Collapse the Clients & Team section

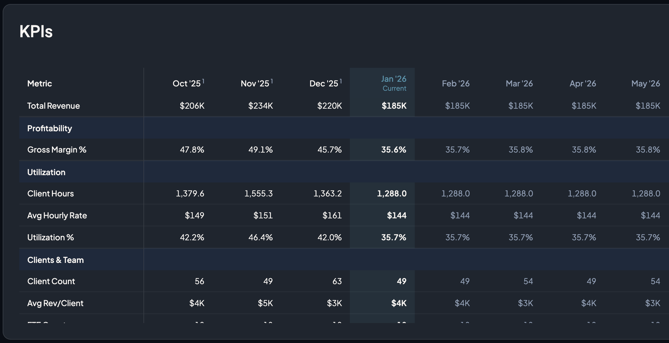click(55, 260)
